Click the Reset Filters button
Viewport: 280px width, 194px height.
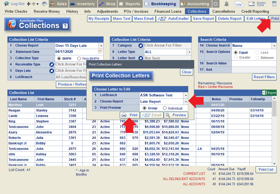(264, 77)
